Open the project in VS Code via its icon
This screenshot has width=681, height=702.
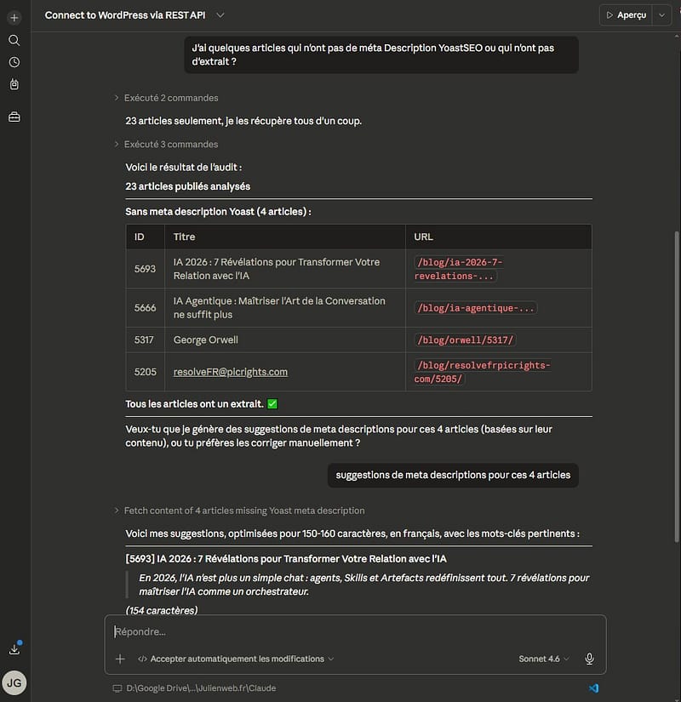[x=594, y=688]
